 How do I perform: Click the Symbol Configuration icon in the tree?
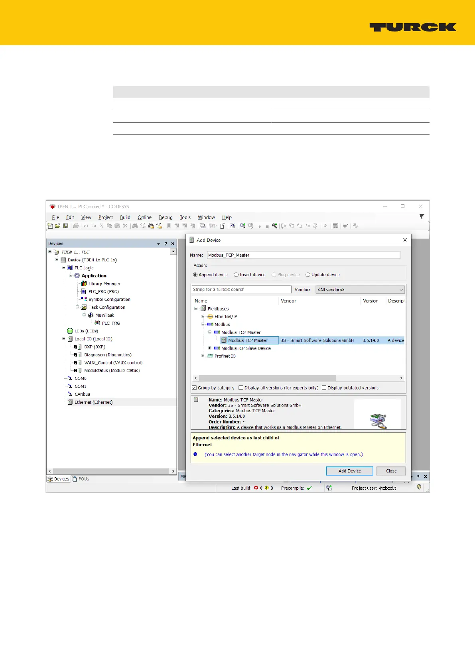[84, 299]
